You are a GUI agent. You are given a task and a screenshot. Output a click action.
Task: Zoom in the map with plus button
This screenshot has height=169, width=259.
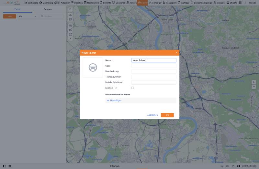(x=254, y=82)
